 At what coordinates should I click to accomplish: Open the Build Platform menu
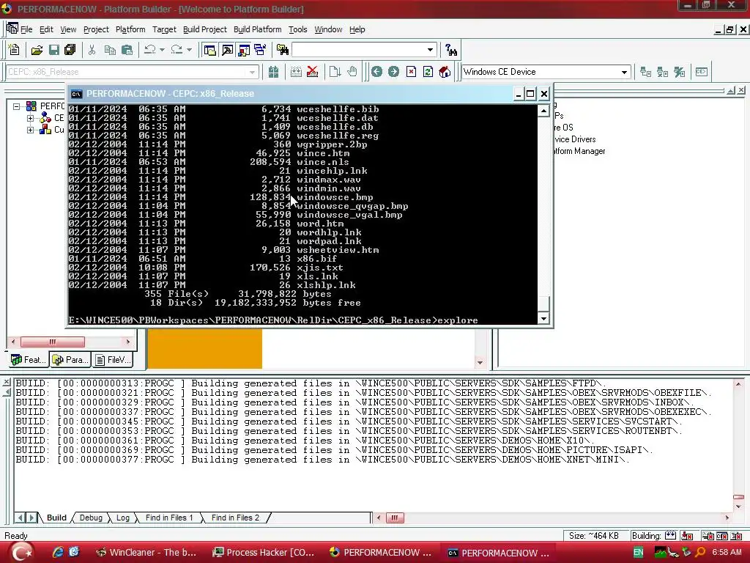(x=257, y=29)
